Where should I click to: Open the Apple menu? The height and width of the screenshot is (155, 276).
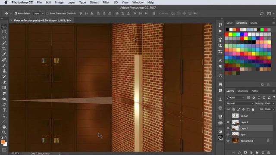6,2
